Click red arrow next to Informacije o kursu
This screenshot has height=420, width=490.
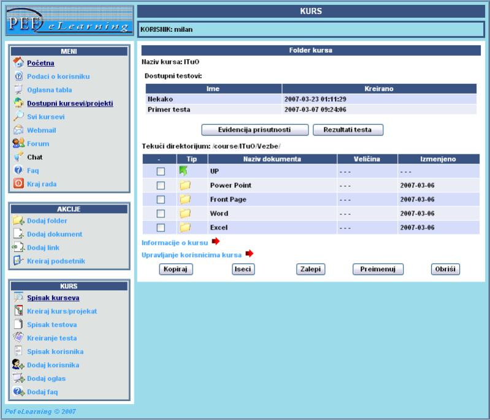(216, 241)
